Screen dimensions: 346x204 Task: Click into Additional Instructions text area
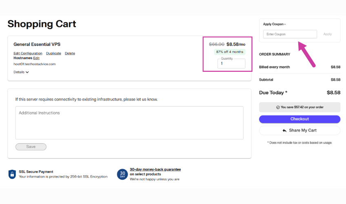pos(129,123)
